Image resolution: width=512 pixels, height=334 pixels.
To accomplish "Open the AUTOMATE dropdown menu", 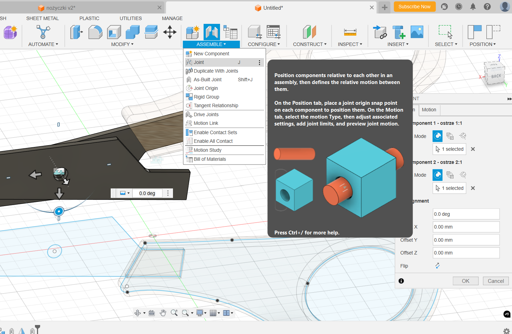I will (43, 44).
